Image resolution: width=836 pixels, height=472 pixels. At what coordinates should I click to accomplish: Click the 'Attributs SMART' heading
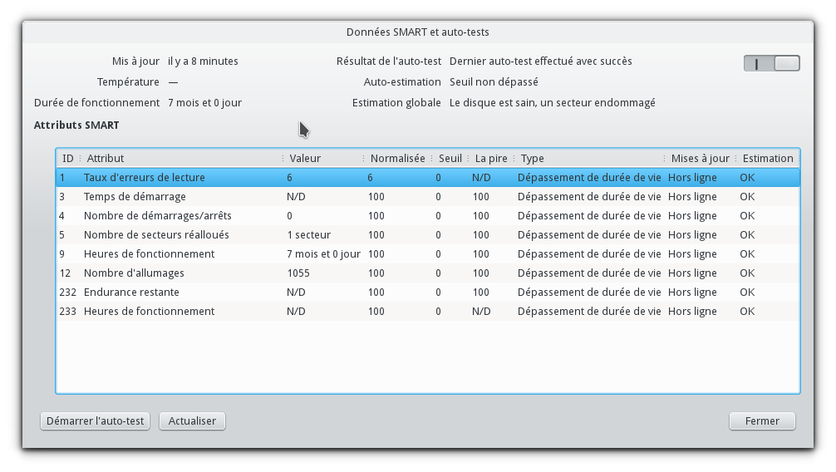pyautogui.click(x=76, y=125)
